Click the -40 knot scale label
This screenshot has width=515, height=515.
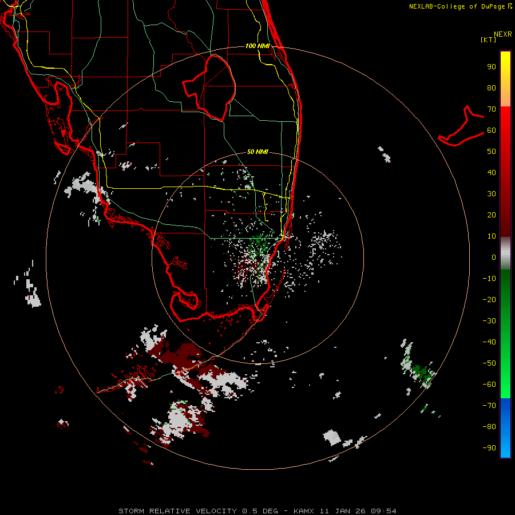click(489, 342)
